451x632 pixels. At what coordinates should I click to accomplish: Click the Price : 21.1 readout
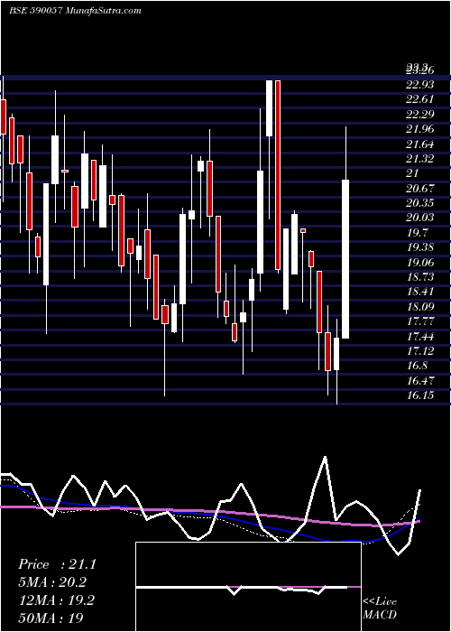(x=57, y=564)
